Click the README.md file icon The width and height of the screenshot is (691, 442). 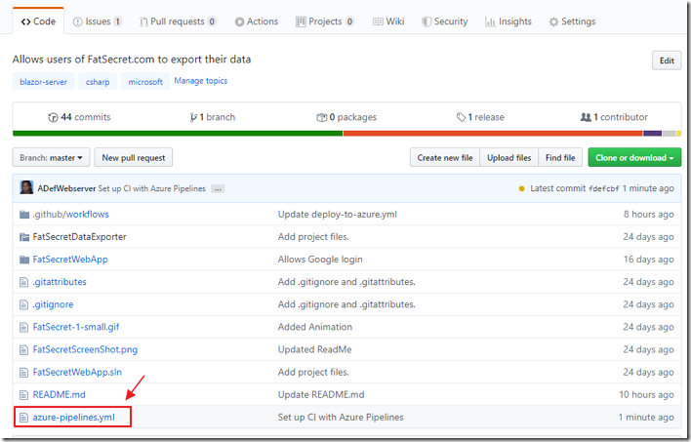pos(23,395)
